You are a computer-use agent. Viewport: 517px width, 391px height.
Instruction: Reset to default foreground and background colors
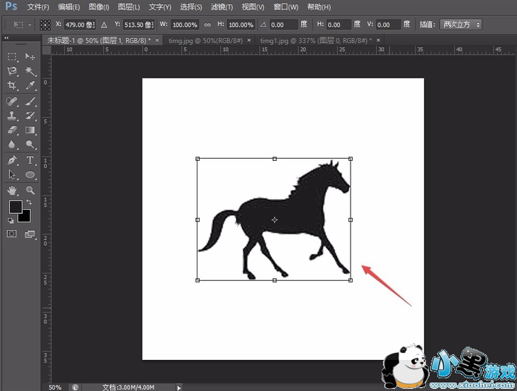[11, 220]
